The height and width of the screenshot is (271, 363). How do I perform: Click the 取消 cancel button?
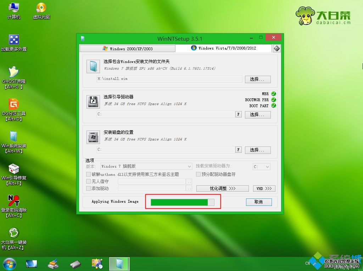(x=259, y=202)
